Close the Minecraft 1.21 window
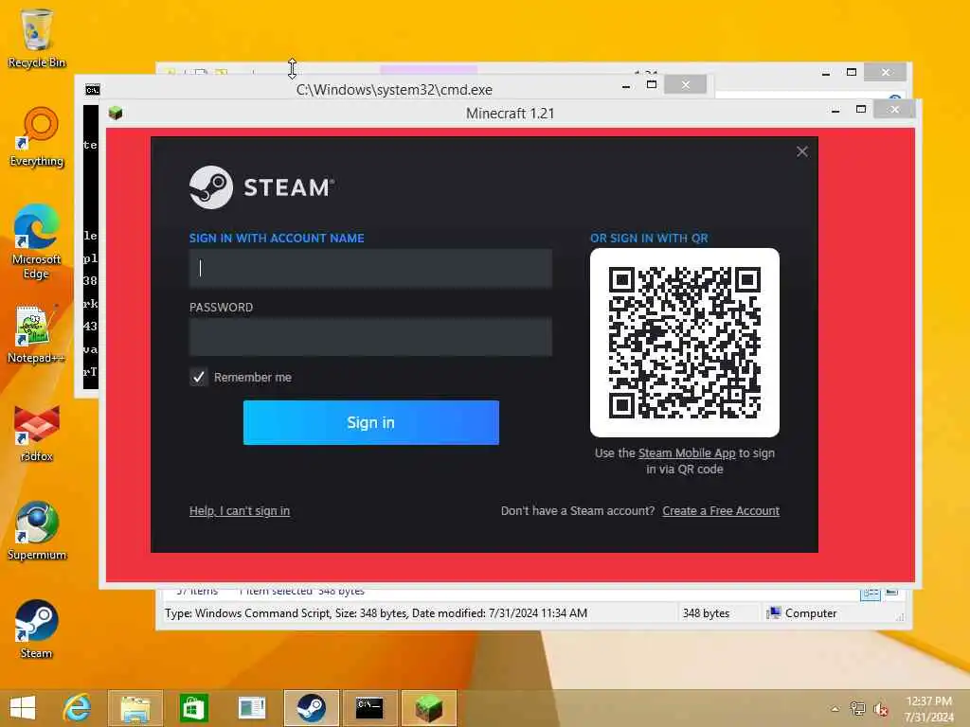970x727 pixels. pos(894,110)
